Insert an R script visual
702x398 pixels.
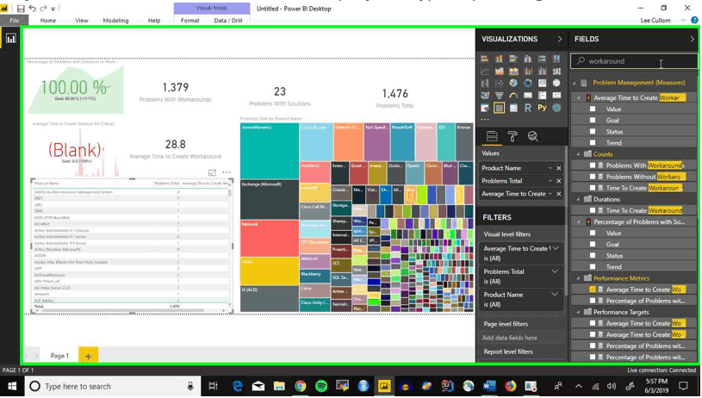(x=528, y=108)
